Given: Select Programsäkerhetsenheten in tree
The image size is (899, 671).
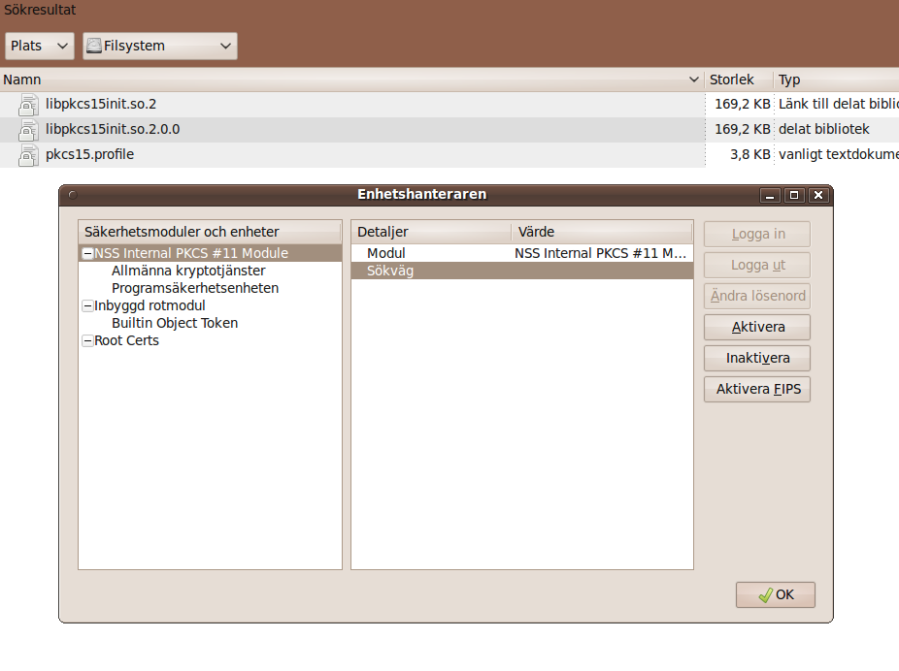Looking at the screenshot, I should point(195,288).
